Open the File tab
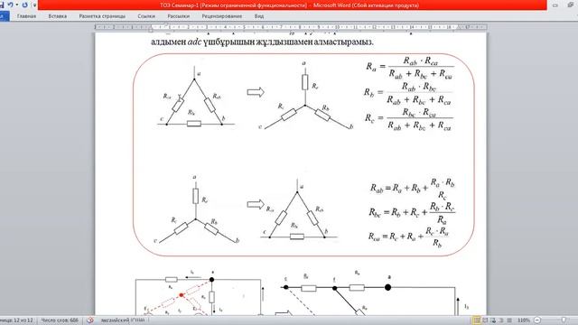This screenshot has height=325, width=578. [x=4, y=16]
